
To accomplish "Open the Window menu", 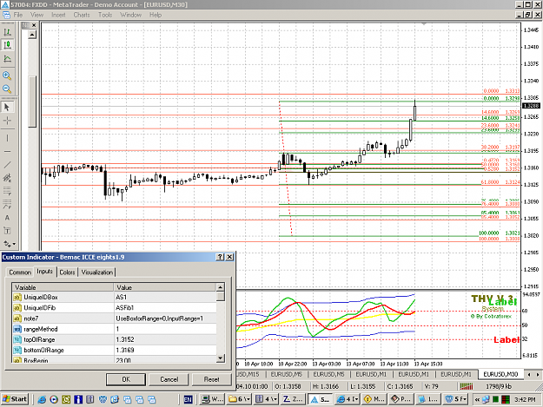I will 130,15.
